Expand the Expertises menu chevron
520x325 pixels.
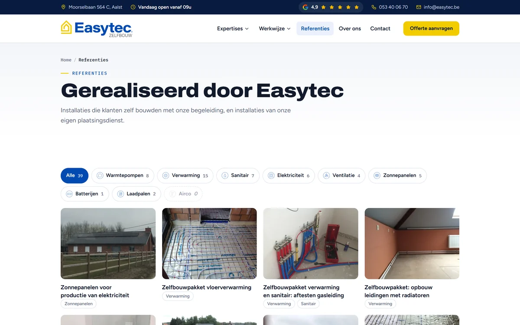tap(247, 29)
